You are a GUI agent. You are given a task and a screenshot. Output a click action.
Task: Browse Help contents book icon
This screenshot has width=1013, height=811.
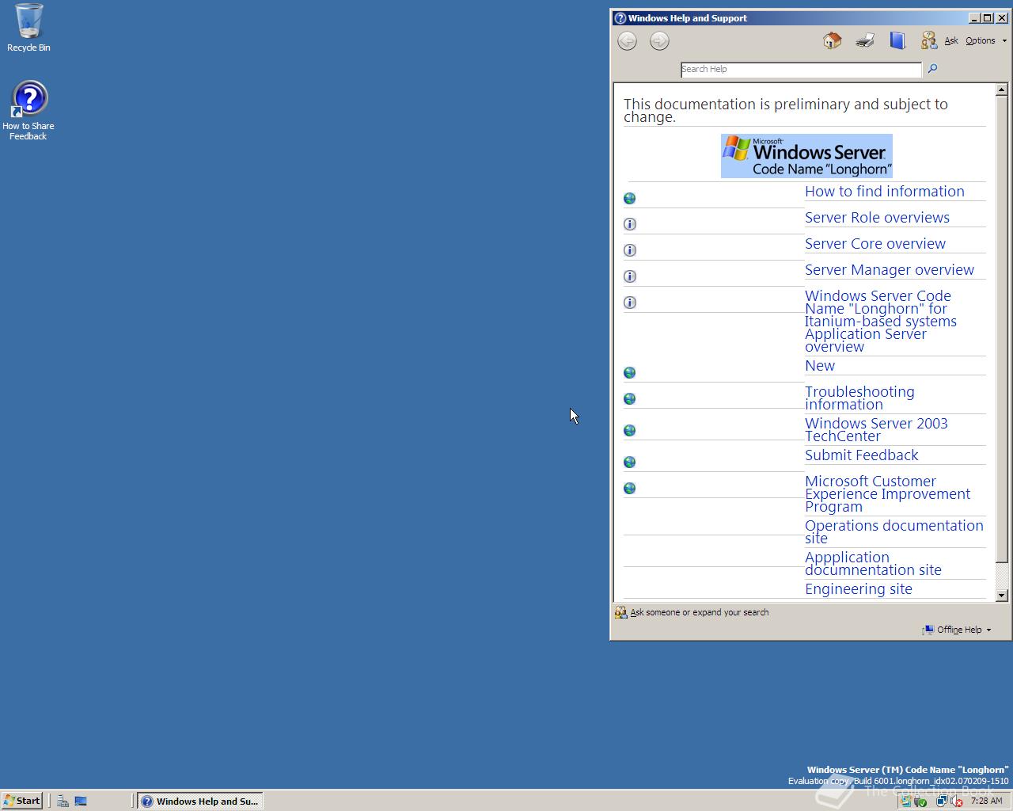[897, 40]
